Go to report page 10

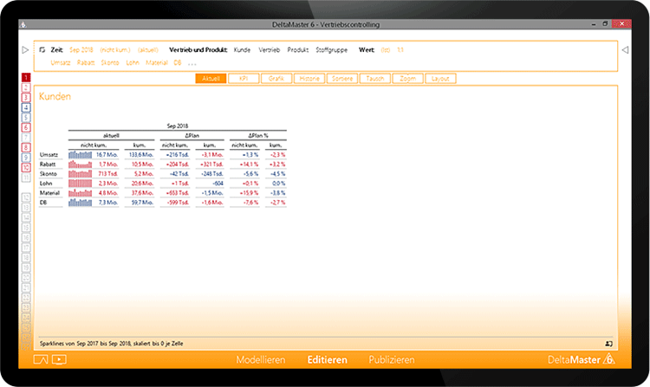(x=26, y=168)
